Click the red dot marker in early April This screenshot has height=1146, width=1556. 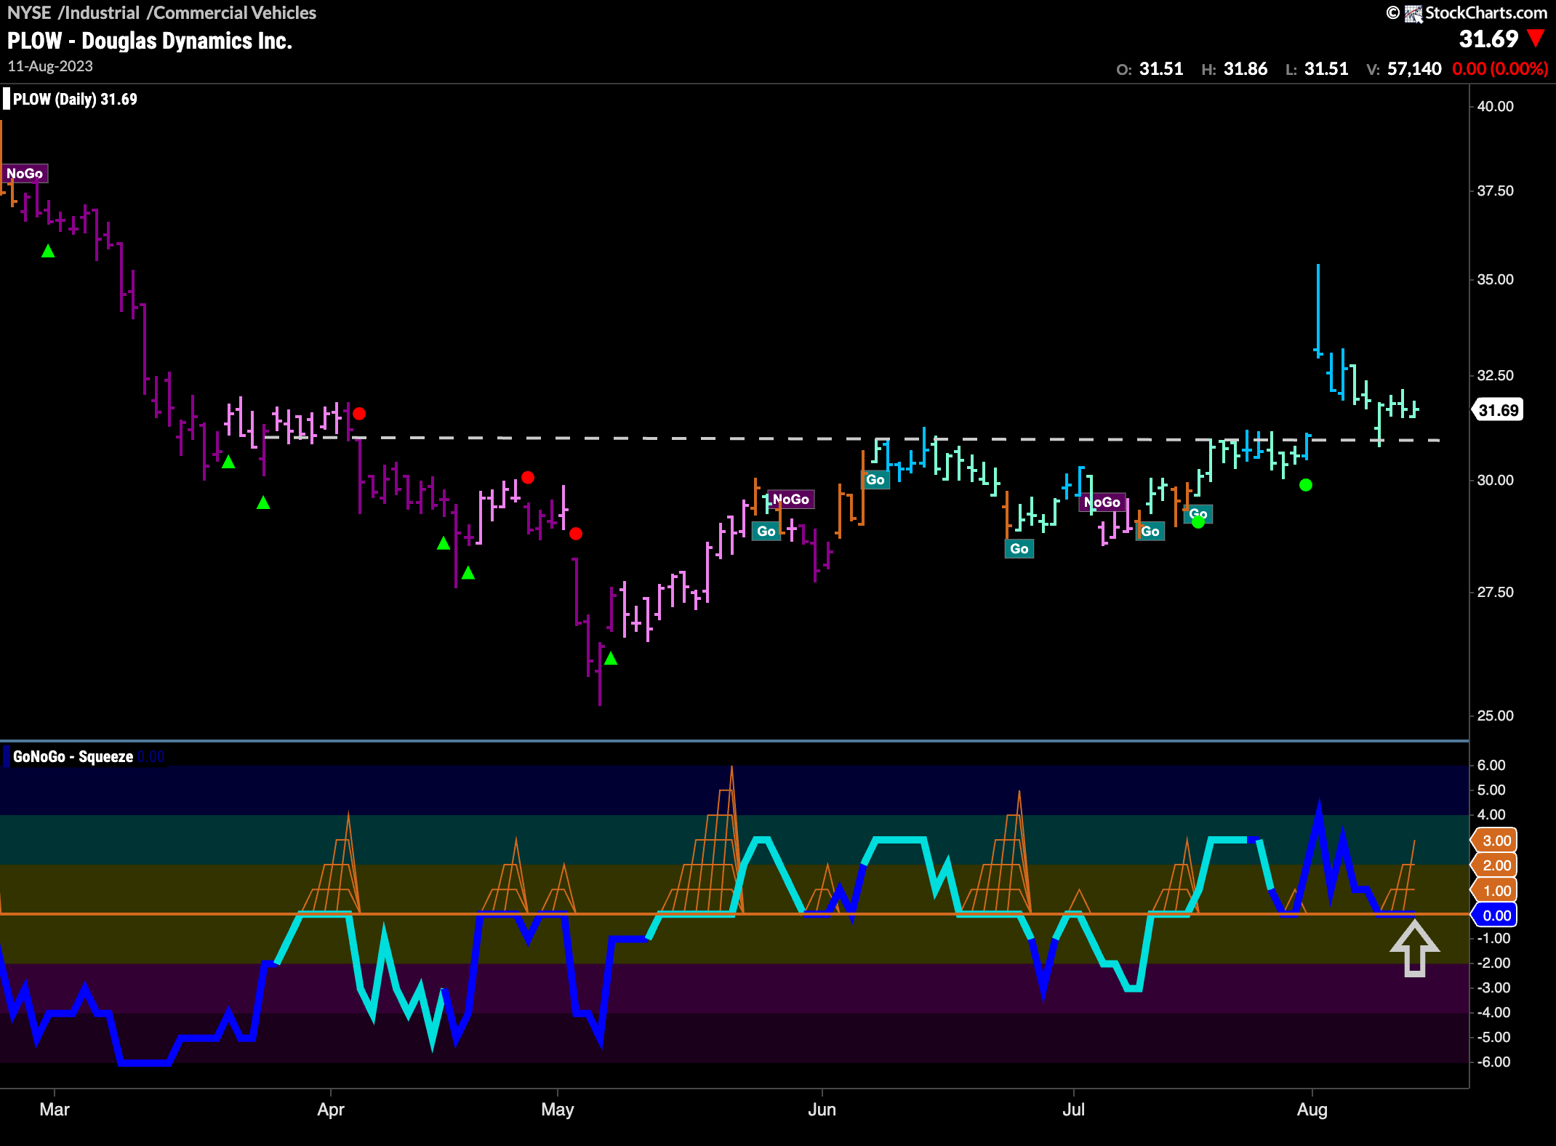click(x=359, y=414)
